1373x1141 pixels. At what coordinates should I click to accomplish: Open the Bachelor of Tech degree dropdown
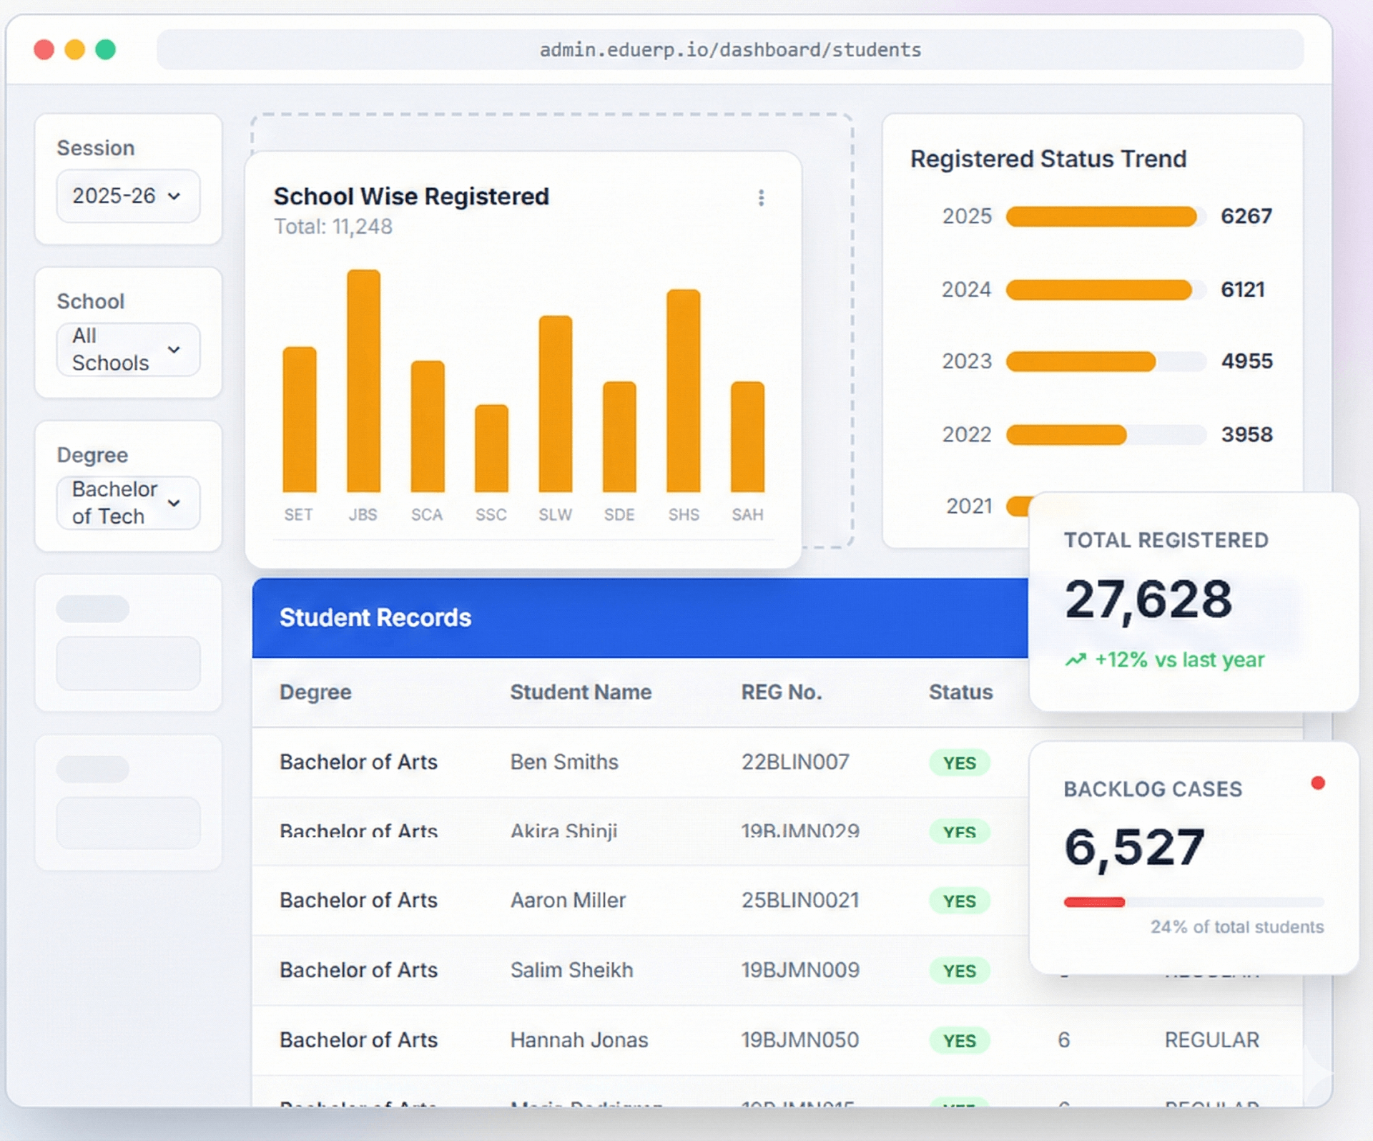click(x=128, y=503)
